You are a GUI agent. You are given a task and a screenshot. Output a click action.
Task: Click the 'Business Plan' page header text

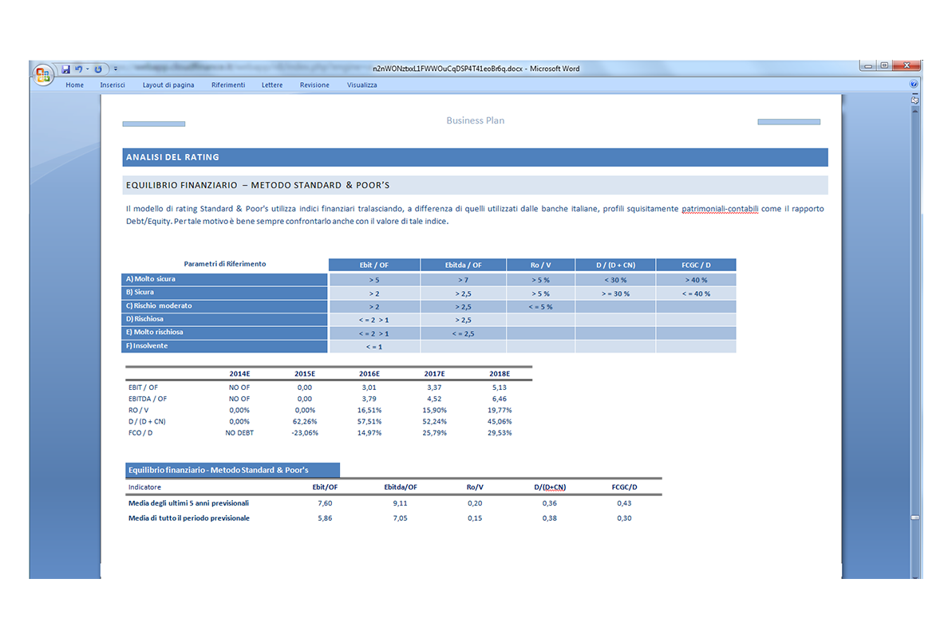click(x=476, y=120)
